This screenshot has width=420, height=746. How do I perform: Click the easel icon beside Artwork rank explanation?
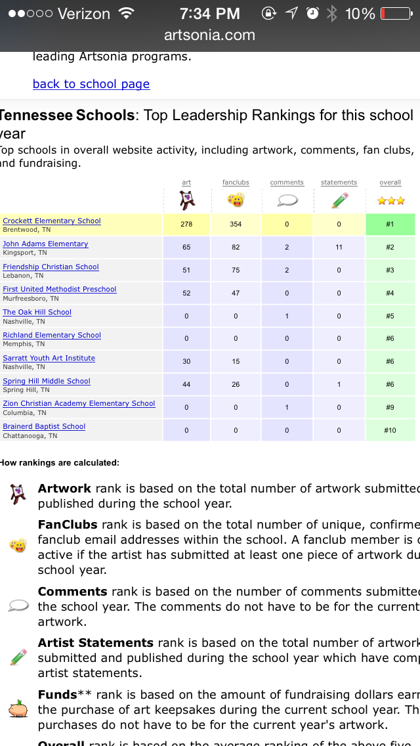point(18,494)
